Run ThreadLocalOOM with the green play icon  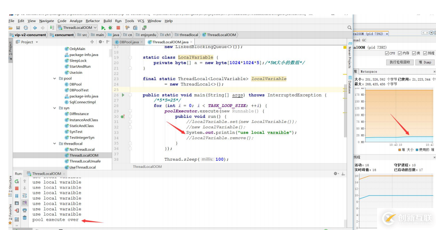[103, 28]
